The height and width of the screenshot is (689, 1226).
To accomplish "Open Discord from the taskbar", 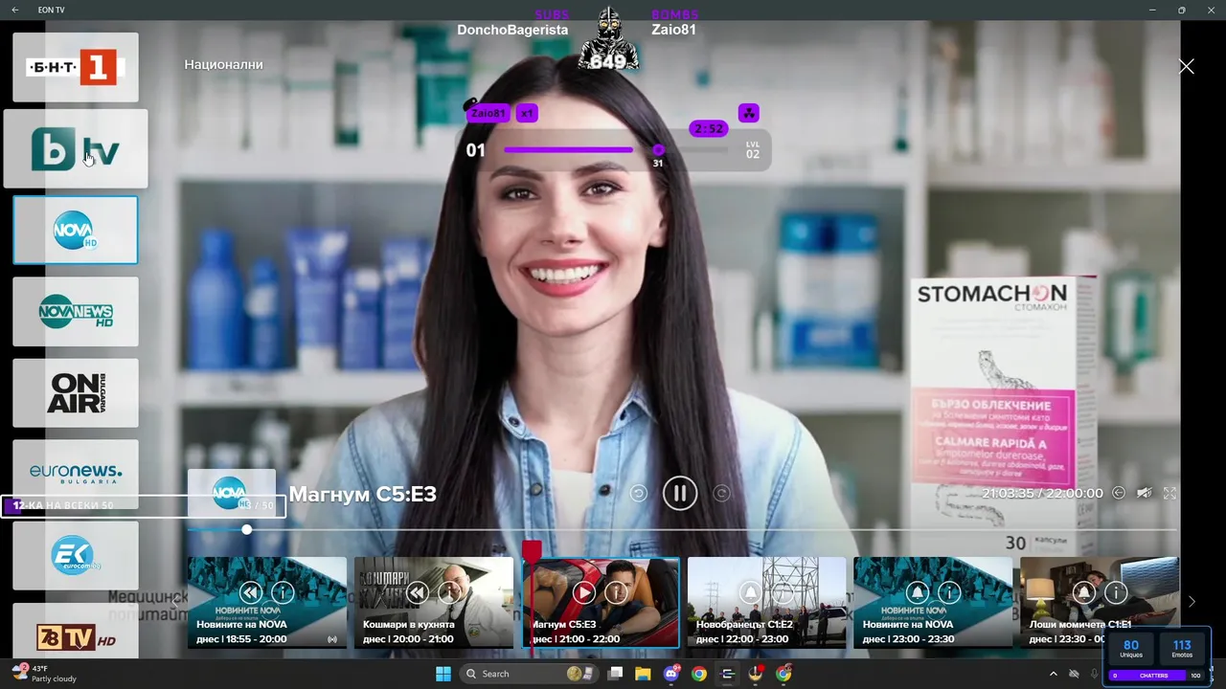I will coord(671,674).
